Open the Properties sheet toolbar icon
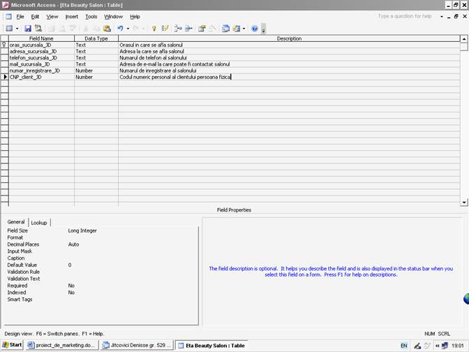469x352 pixels. [x=202, y=29]
